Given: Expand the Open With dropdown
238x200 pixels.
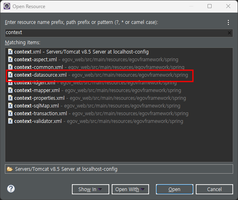Looking at the screenshot, I should tap(130, 189).
